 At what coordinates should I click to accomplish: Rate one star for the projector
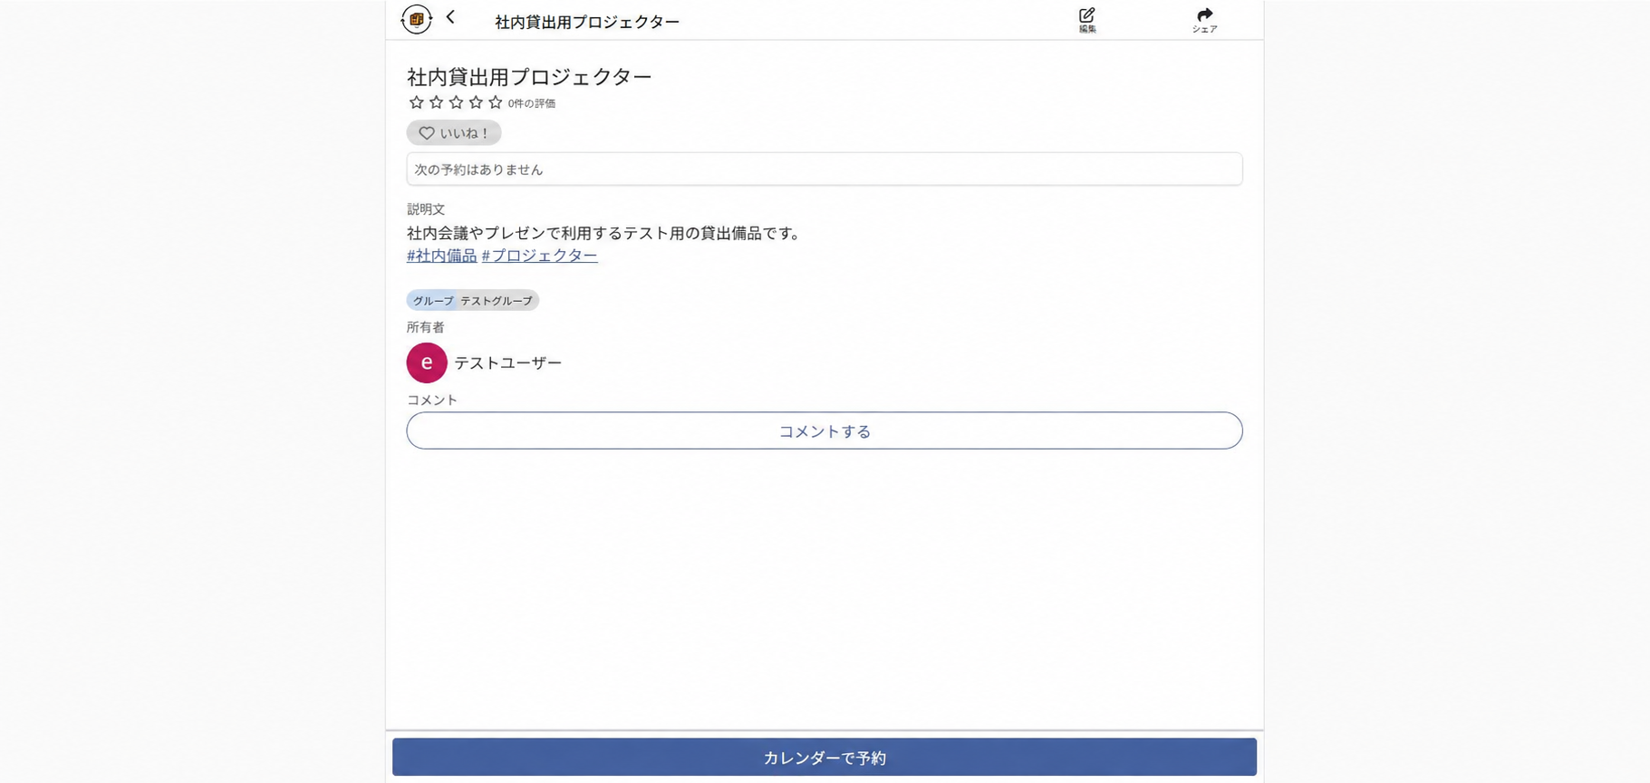coord(416,102)
